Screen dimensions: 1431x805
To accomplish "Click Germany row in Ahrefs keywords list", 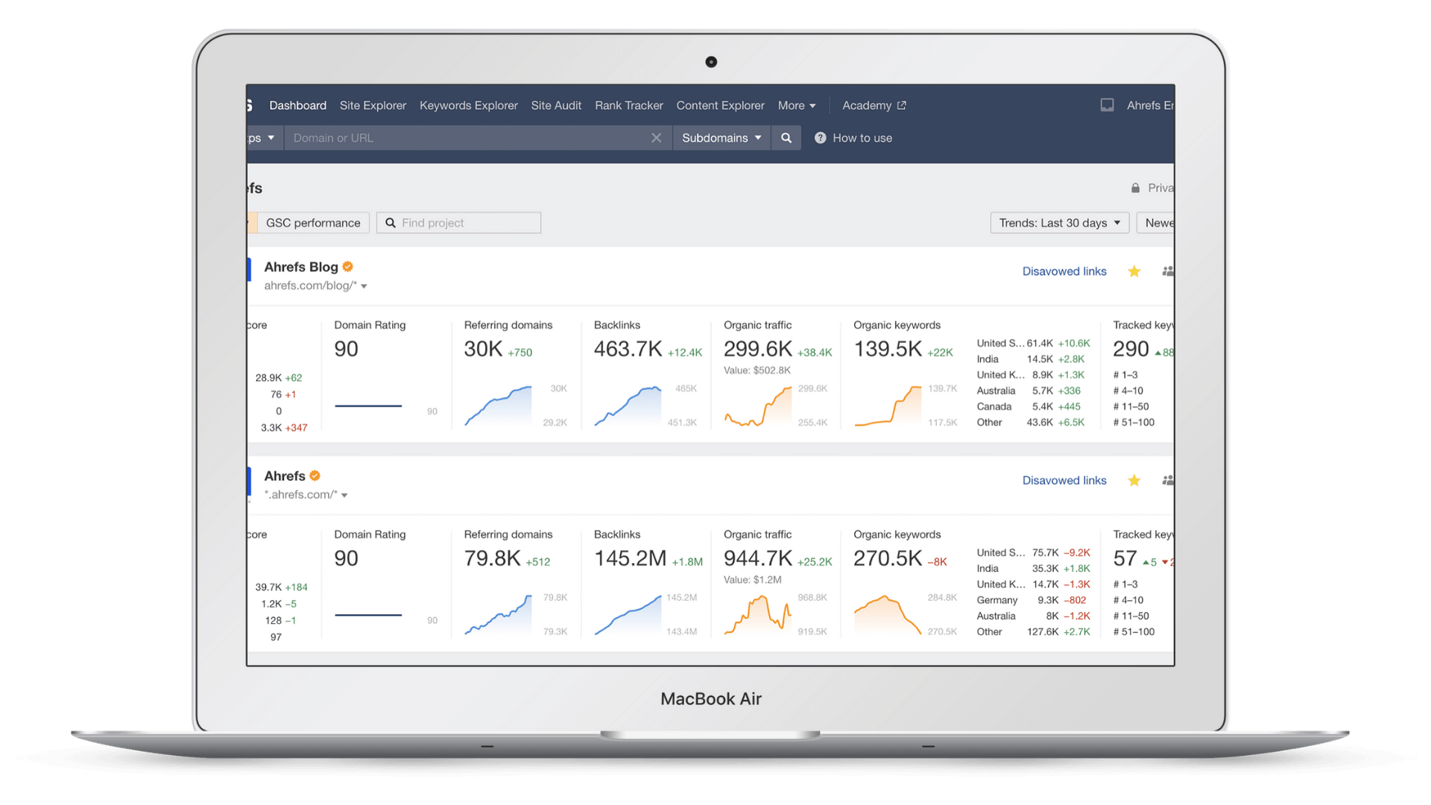I will (1033, 600).
